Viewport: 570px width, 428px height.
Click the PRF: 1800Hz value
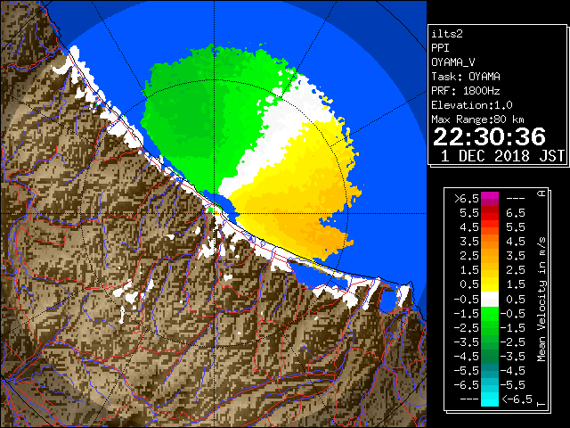pos(466,91)
